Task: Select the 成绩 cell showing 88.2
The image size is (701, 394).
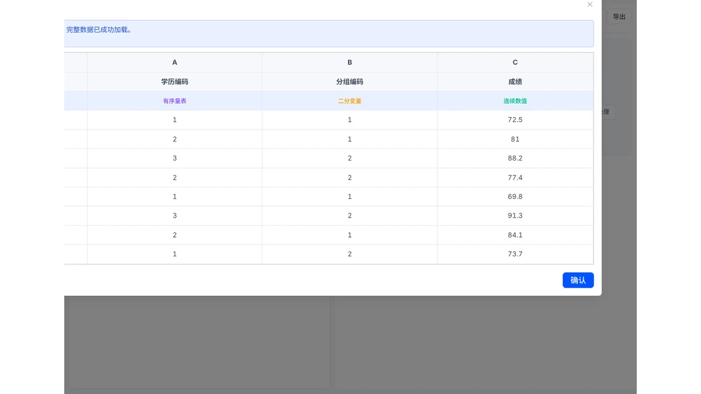Action: [x=515, y=158]
